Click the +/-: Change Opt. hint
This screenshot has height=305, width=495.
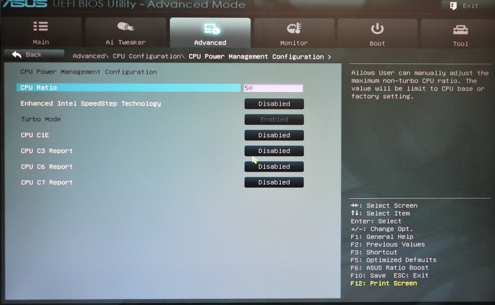[x=382, y=229]
